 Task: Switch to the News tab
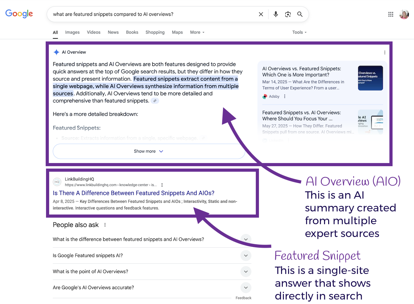coord(113,32)
